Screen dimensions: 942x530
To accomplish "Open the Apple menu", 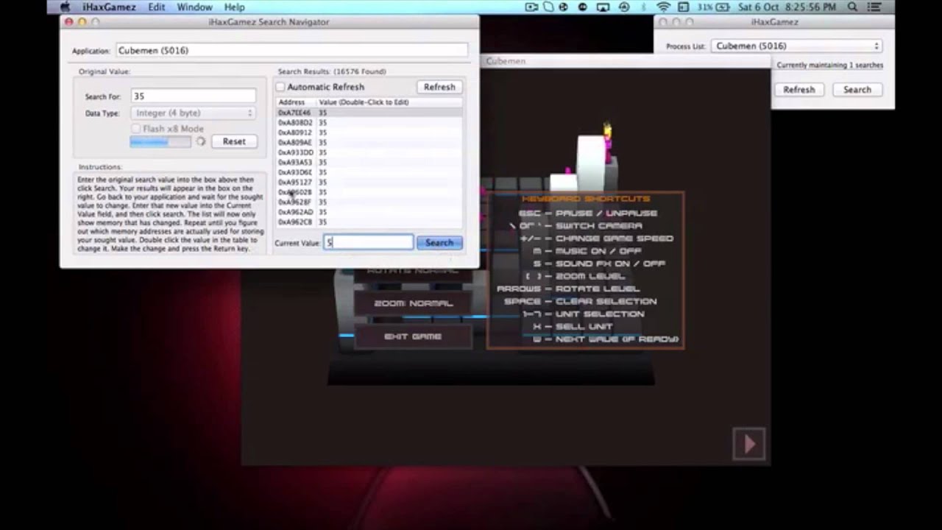I will tap(65, 7).
